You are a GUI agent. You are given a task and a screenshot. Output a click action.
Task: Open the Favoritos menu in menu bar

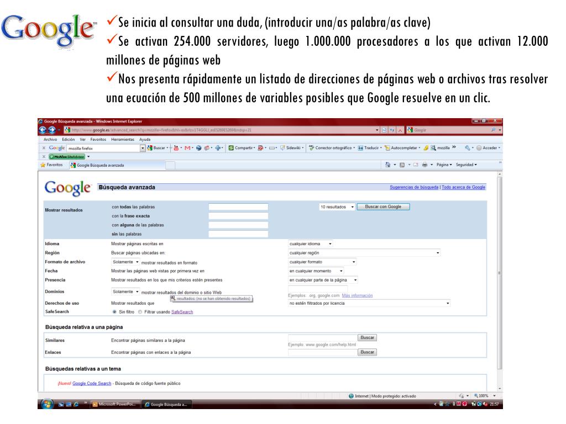[x=98, y=140]
